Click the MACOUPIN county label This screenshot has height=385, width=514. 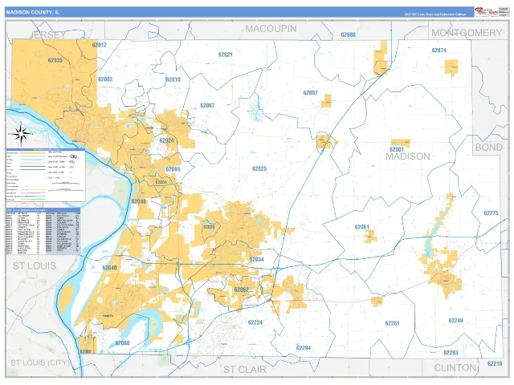pyautogui.click(x=271, y=29)
